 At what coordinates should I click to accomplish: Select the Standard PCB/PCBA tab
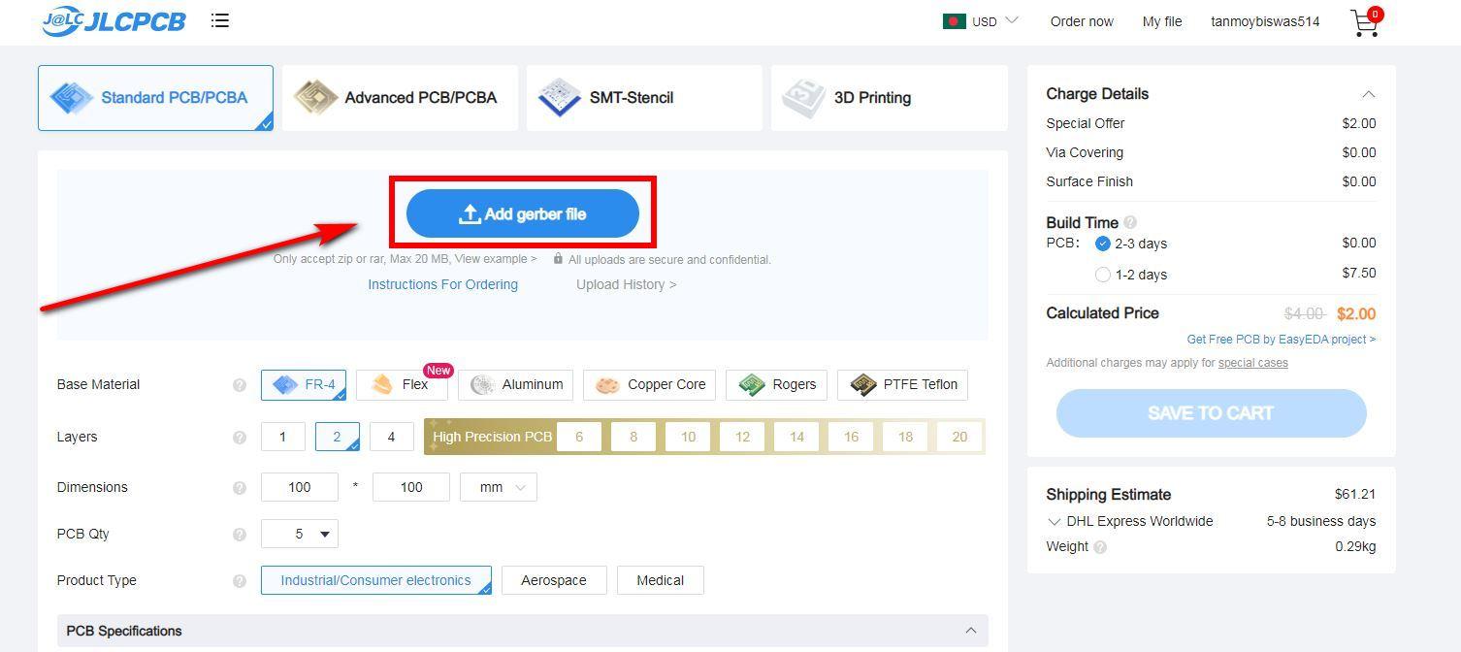[155, 98]
